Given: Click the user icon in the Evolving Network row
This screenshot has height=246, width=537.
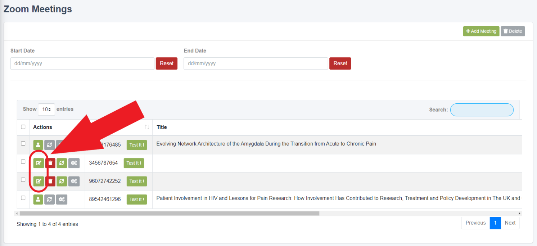Looking at the screenshot, I should click(38, 145).
